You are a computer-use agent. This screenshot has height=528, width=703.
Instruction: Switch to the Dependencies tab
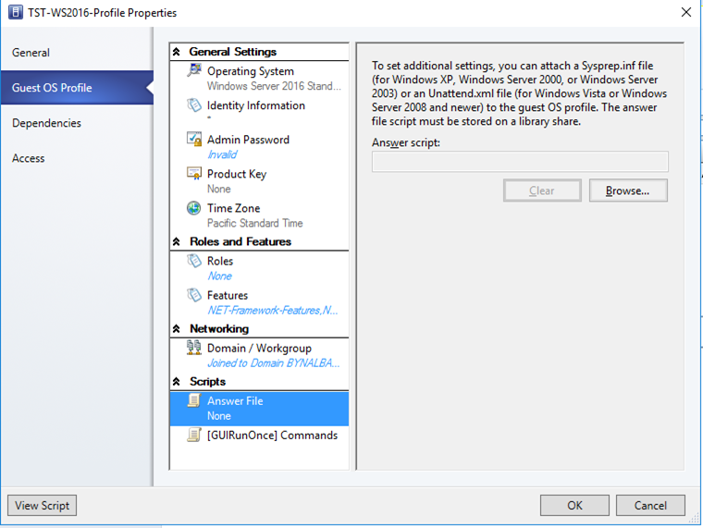click(77, 123)
